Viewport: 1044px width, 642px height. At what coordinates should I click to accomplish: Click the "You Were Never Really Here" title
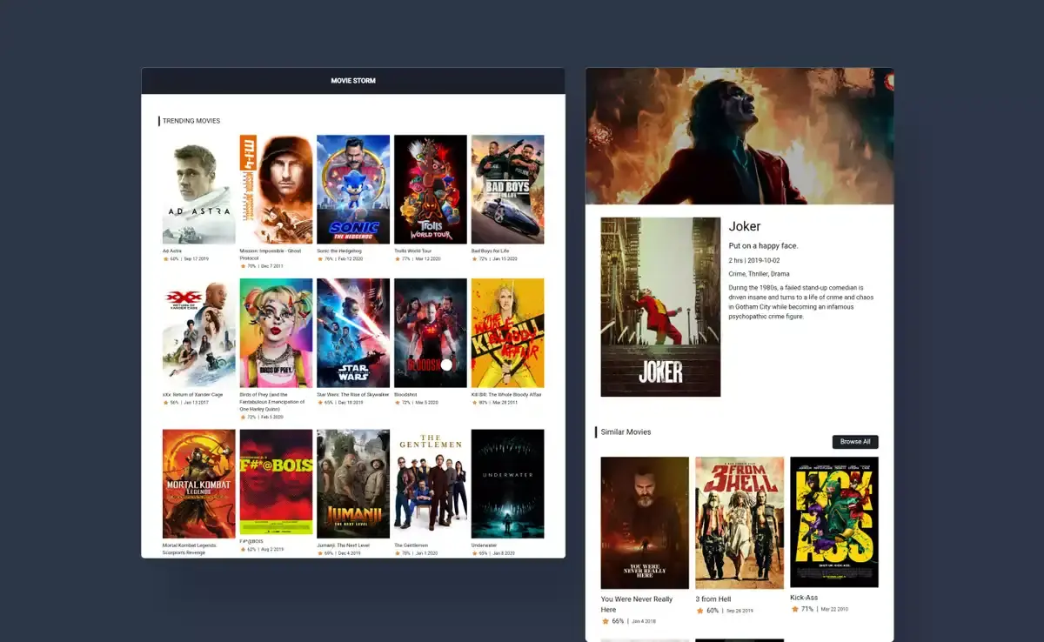click(637, 605)
